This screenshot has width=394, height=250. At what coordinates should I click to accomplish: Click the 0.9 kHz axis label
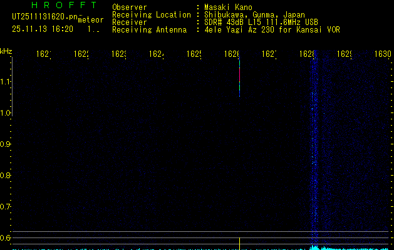[x=5, y=144]
